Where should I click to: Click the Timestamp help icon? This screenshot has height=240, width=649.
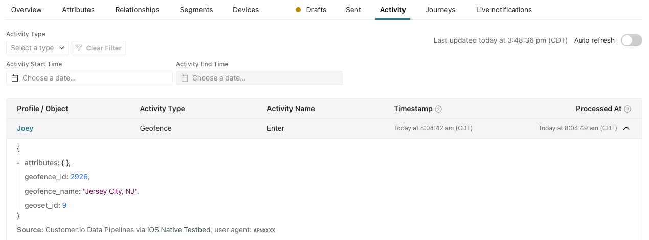point(438,109)
